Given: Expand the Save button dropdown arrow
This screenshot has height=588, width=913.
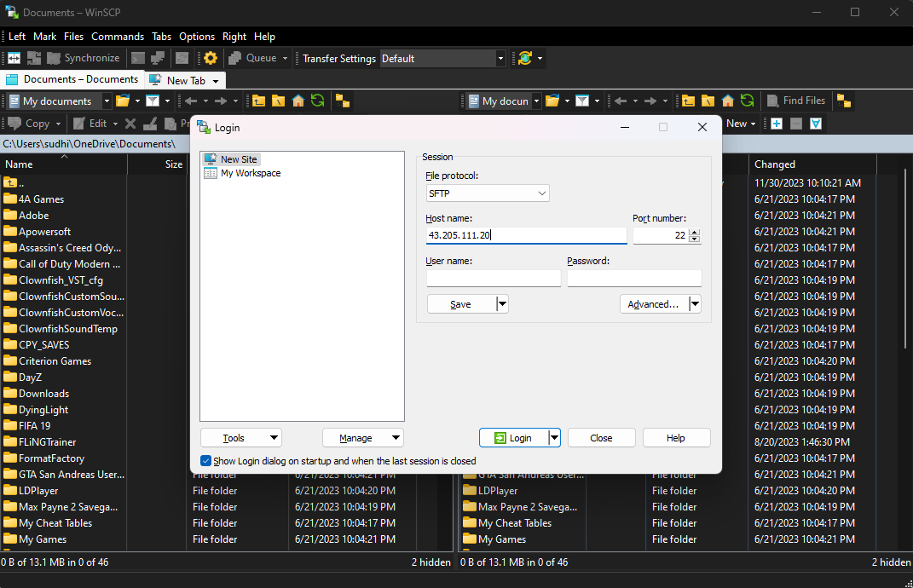Looking at the screenshot, I should point(501,302).
